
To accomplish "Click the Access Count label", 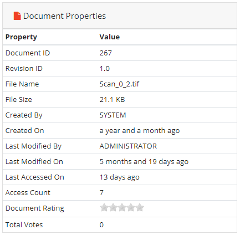I will pyautogui.click(x=28, y=193).
